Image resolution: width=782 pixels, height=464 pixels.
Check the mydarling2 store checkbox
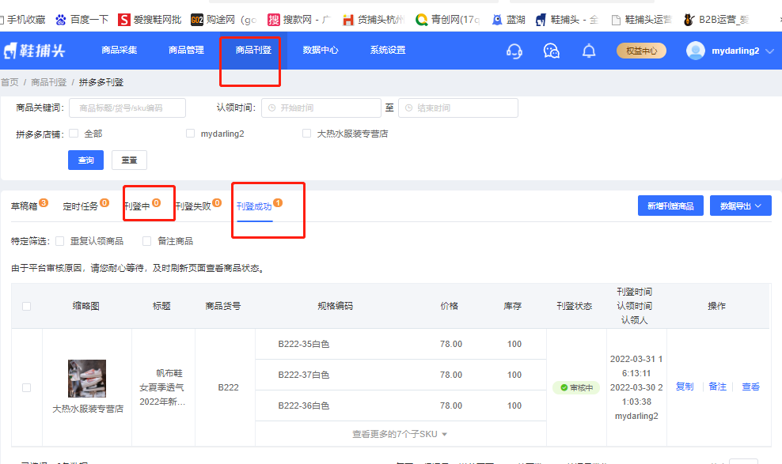point(190,134)
